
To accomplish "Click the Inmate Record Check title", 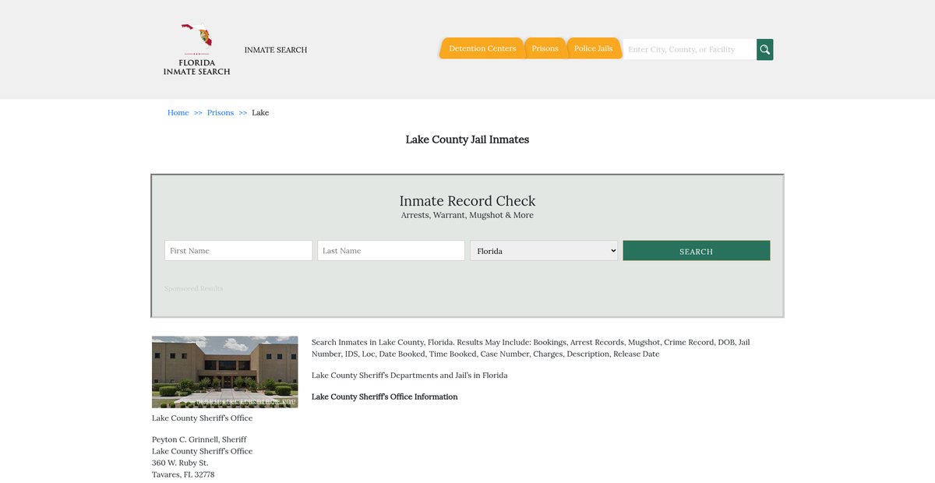I will (x=467, y=201).
